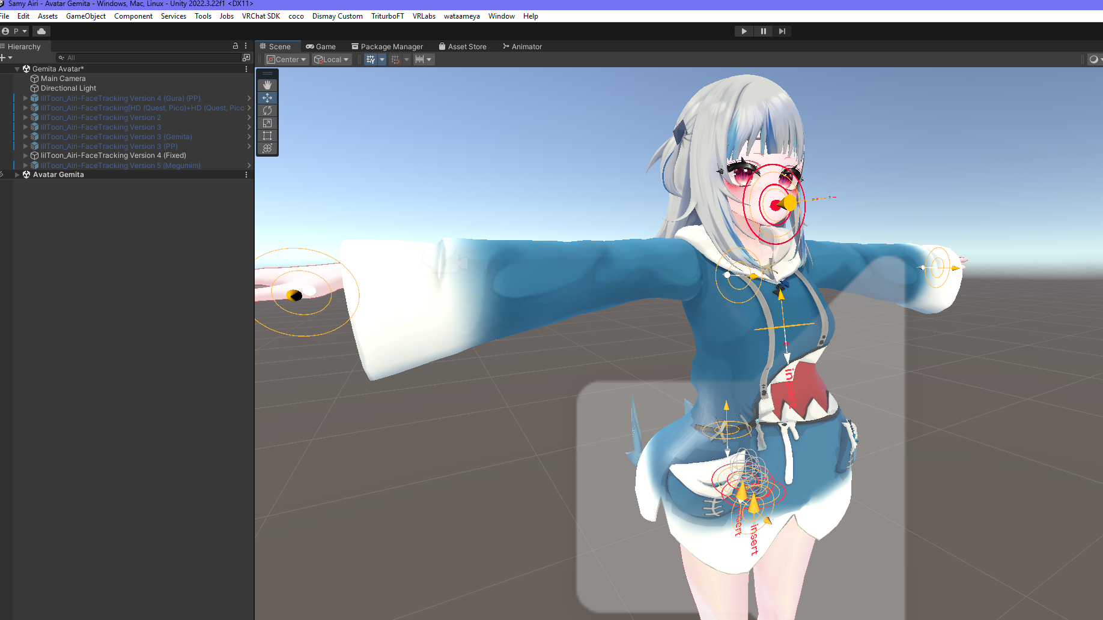The width and height of the screenshot is (1103, 620).
Task: Open the cloud services button
Action: pos(41,31)
